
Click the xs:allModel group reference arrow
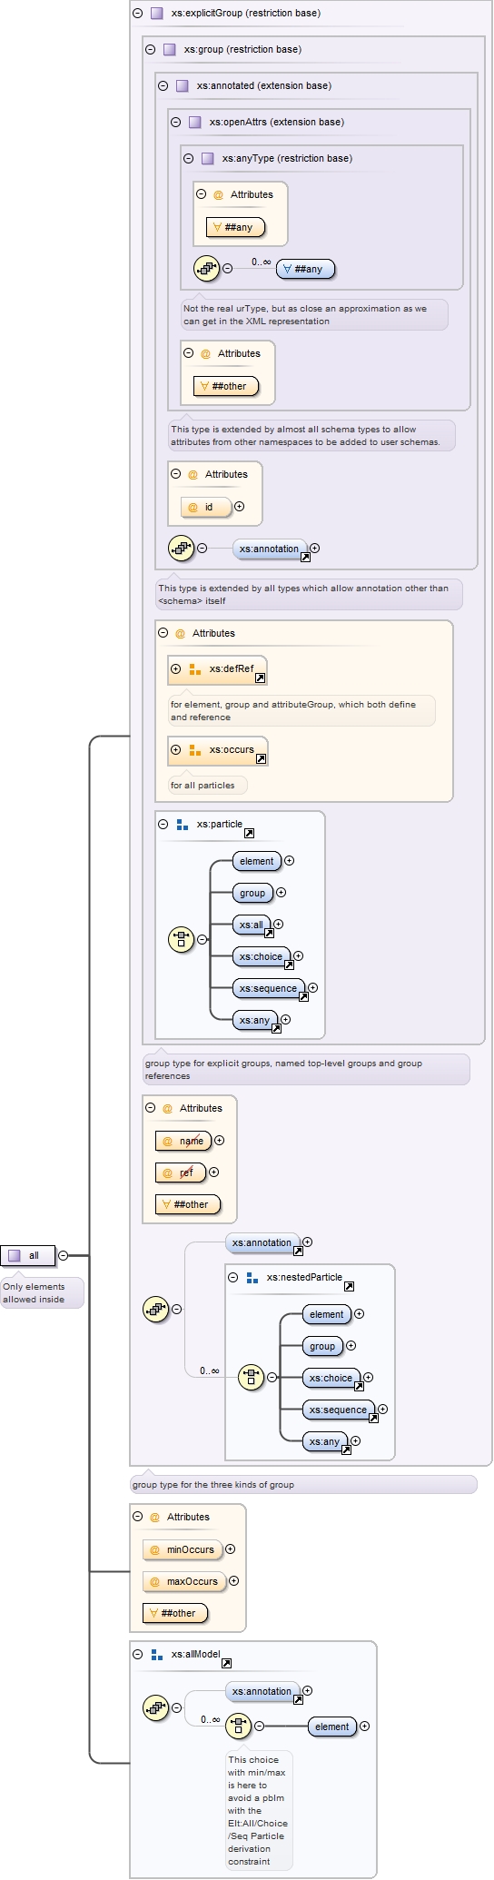pos(226,1663)
